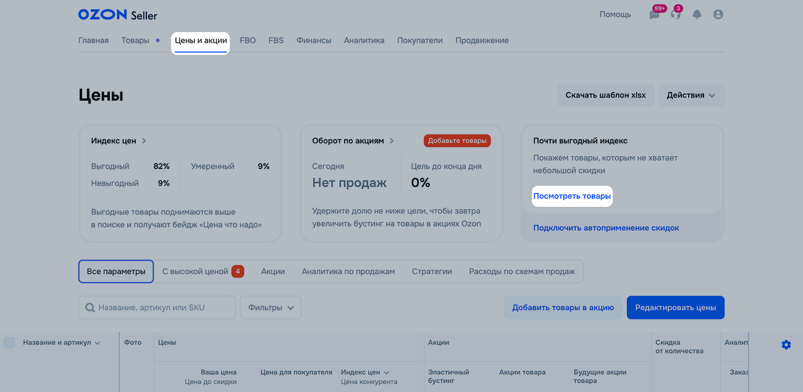Open table settings gear icon
Screen dimensions: 803x392
[786, 344]
